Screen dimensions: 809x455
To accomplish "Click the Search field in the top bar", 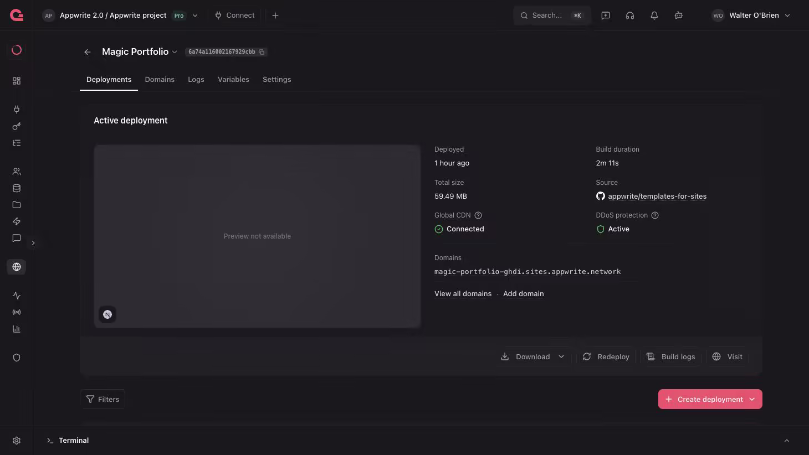I will pyautogui.click(x=552, y=15).
